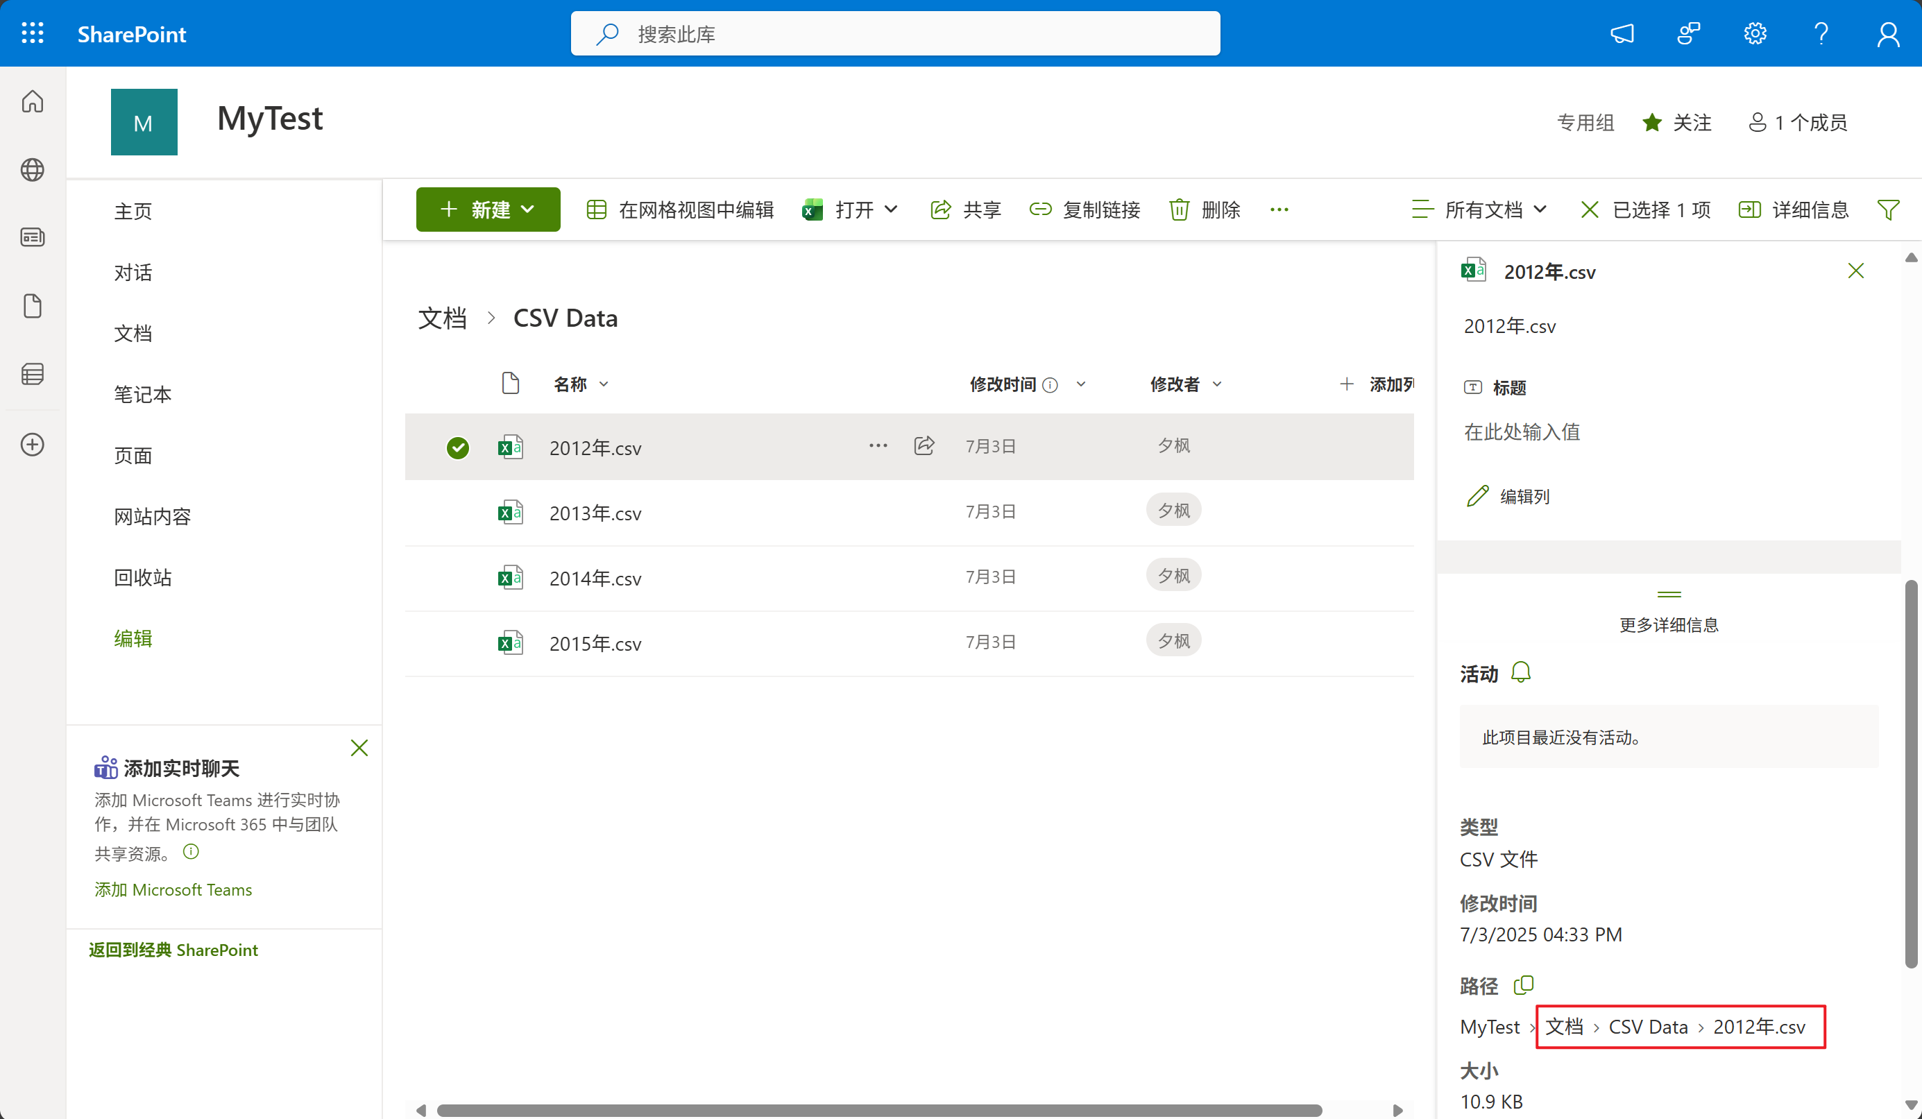Click the 添加 Microsoft Teams link
The height and width of the screenshot is (1119, 1922).
tap(173, 889)
